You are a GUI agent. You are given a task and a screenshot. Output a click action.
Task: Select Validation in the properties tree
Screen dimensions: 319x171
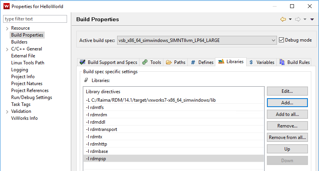[21, 111]
